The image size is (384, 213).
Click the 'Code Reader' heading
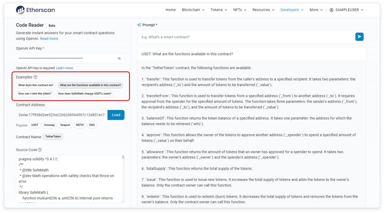pyautogui.click(x=30, y=25)
